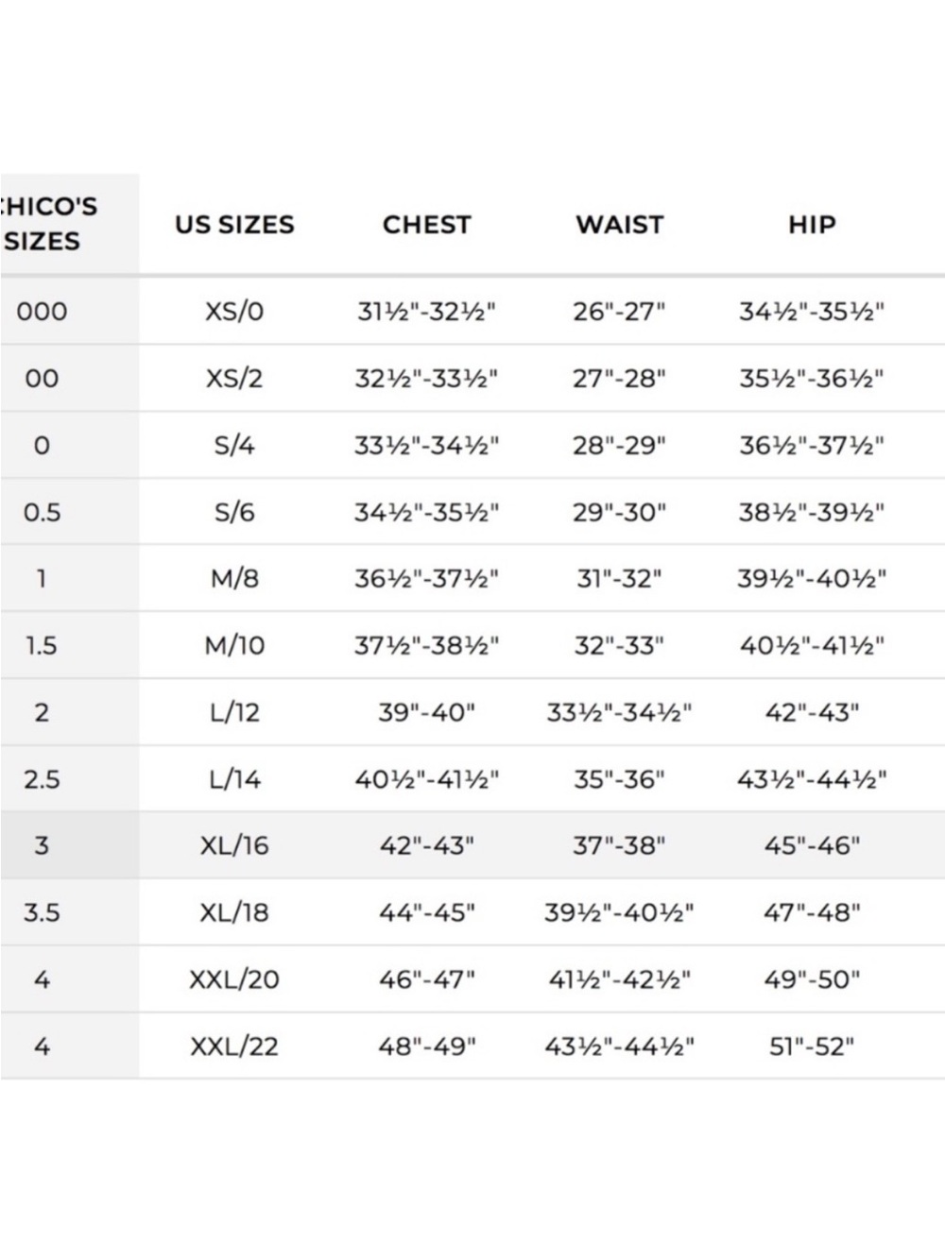Image resolution: width=945 pixels, height=1259 pixels.
Task: Select the XXL/22 size cell
Action: (234, 1046)
